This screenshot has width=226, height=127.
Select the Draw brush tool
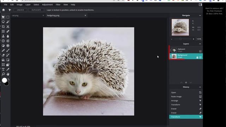8,50
